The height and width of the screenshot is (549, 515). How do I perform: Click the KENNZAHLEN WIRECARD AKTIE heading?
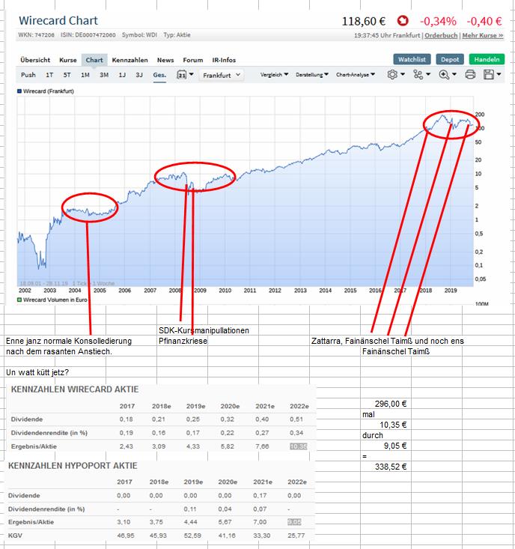(75, 389)
